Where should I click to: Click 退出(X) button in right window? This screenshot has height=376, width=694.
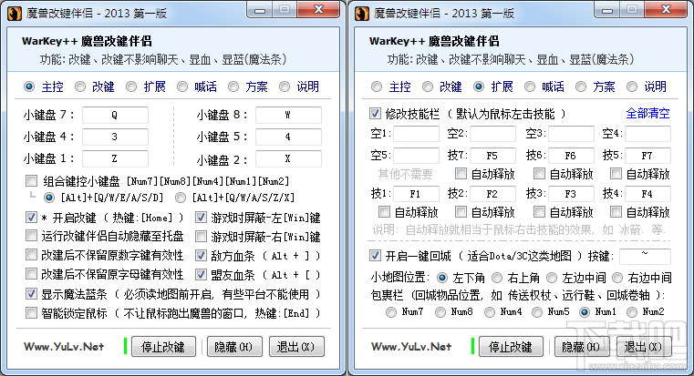pyautogui.click(x=644, y=347)
